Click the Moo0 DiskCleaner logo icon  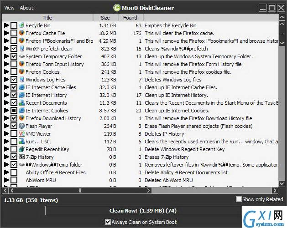(117, 8)
